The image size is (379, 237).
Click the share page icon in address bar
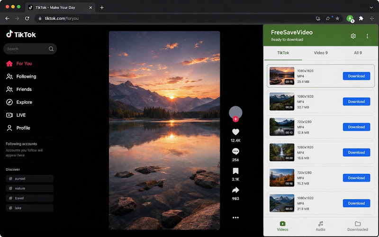(x=328, y=18)
